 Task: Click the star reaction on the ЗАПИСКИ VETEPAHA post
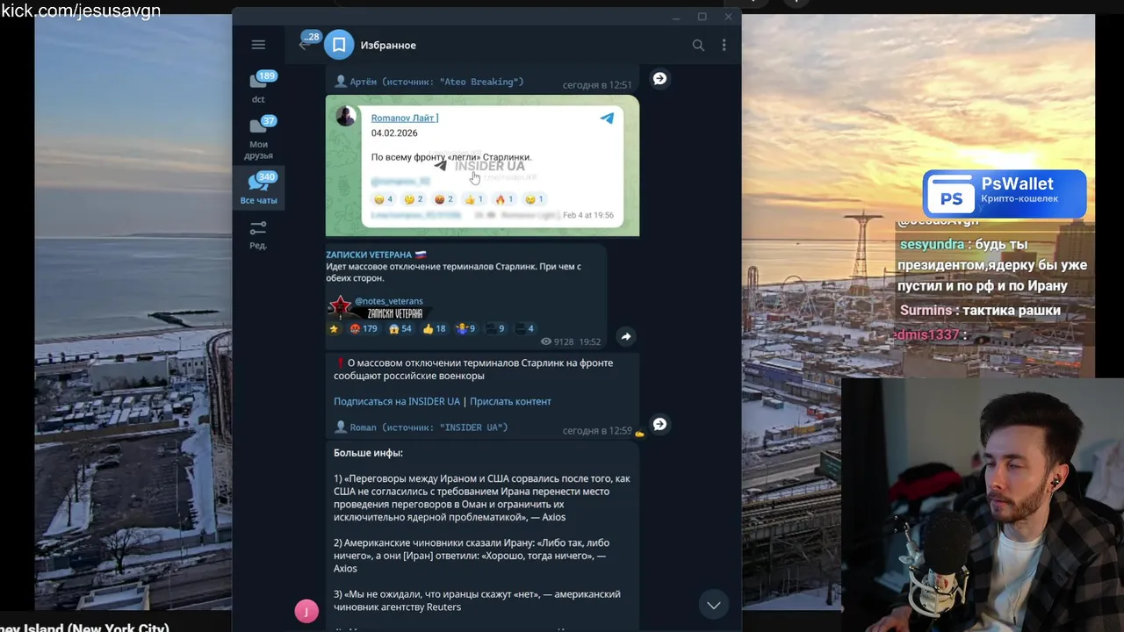coord(334,328)
